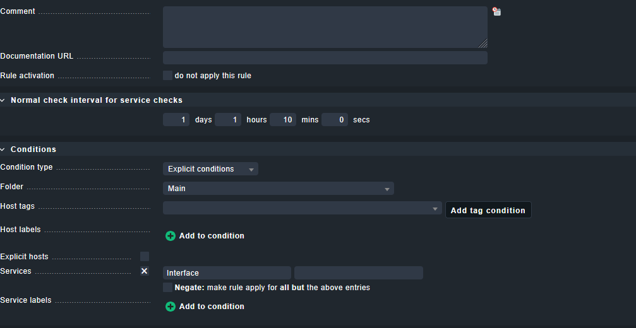Click the Services field containing Interface

(x=227, y=273)
